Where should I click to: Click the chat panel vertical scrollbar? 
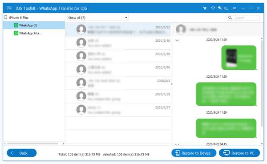pos(262,84)
